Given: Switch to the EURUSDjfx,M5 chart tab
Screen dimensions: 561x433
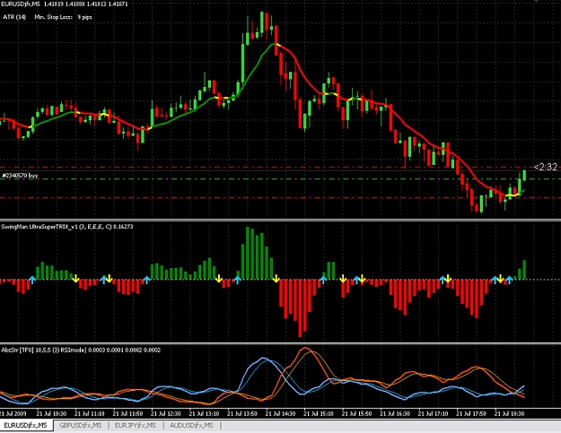Looking at the screenshot, I should 26,426.
